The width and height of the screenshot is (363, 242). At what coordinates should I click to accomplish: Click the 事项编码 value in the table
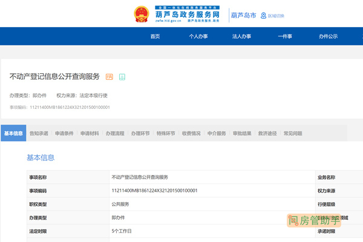tap(154, 191)
